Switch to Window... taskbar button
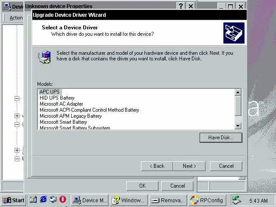This screenshot has height=207, width=276. click(x=129, y=200)
